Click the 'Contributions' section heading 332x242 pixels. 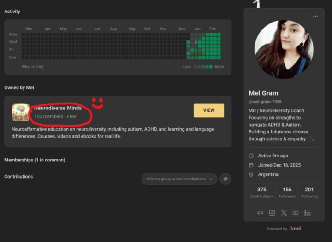tap(18, 177)
